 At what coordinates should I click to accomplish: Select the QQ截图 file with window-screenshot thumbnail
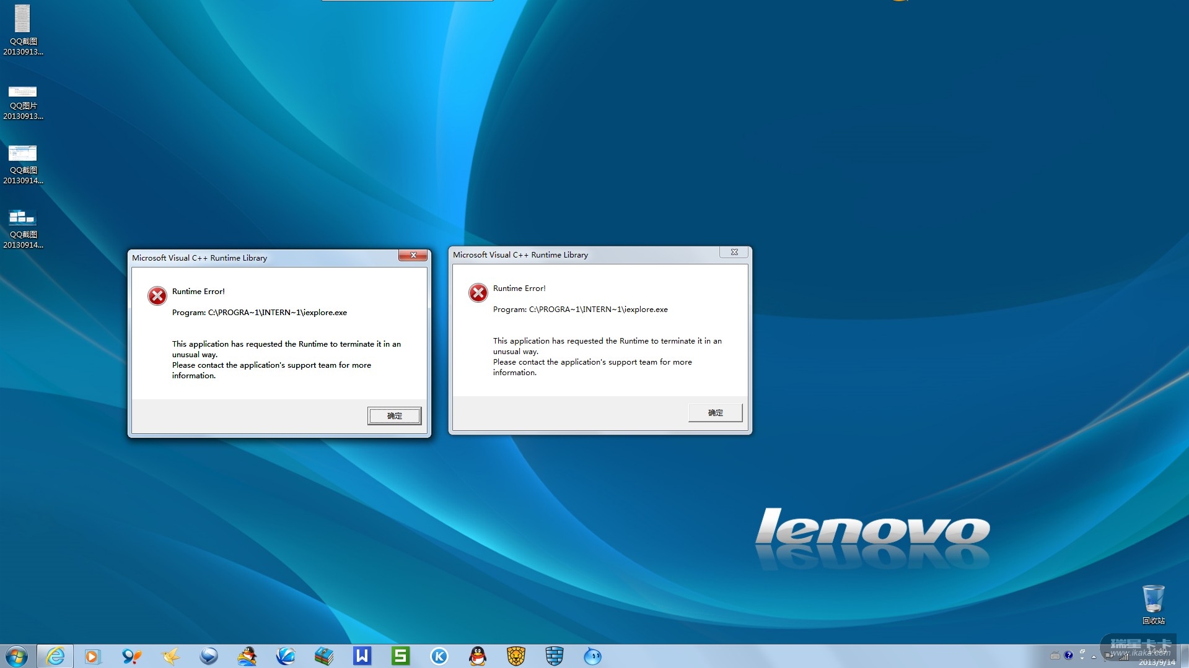23,165
